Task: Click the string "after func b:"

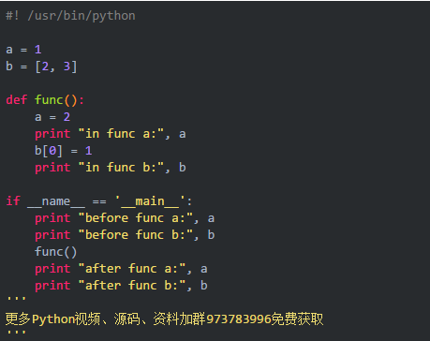Action: pos(132,286)
